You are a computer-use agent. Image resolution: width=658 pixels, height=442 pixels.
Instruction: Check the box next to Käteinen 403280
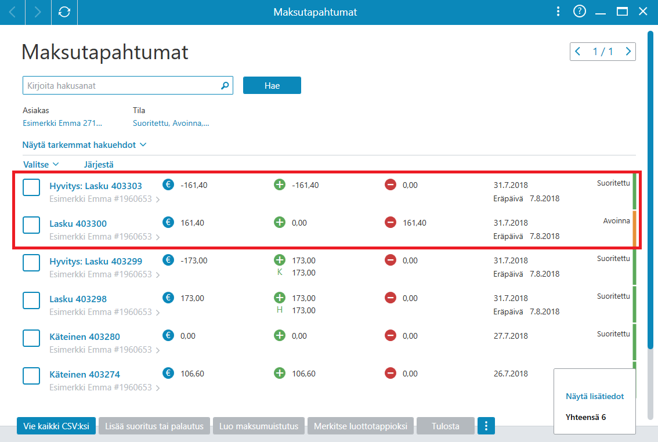pyautogui.click(x=31, y=338)
